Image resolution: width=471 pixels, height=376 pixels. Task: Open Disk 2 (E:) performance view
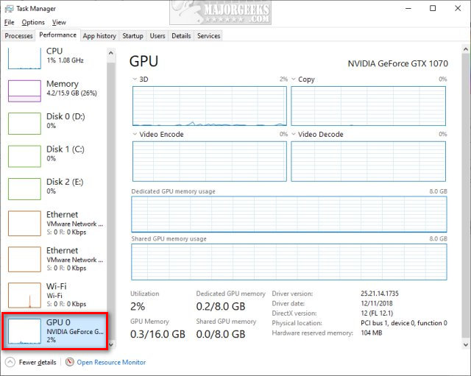(x=24, y=188)
